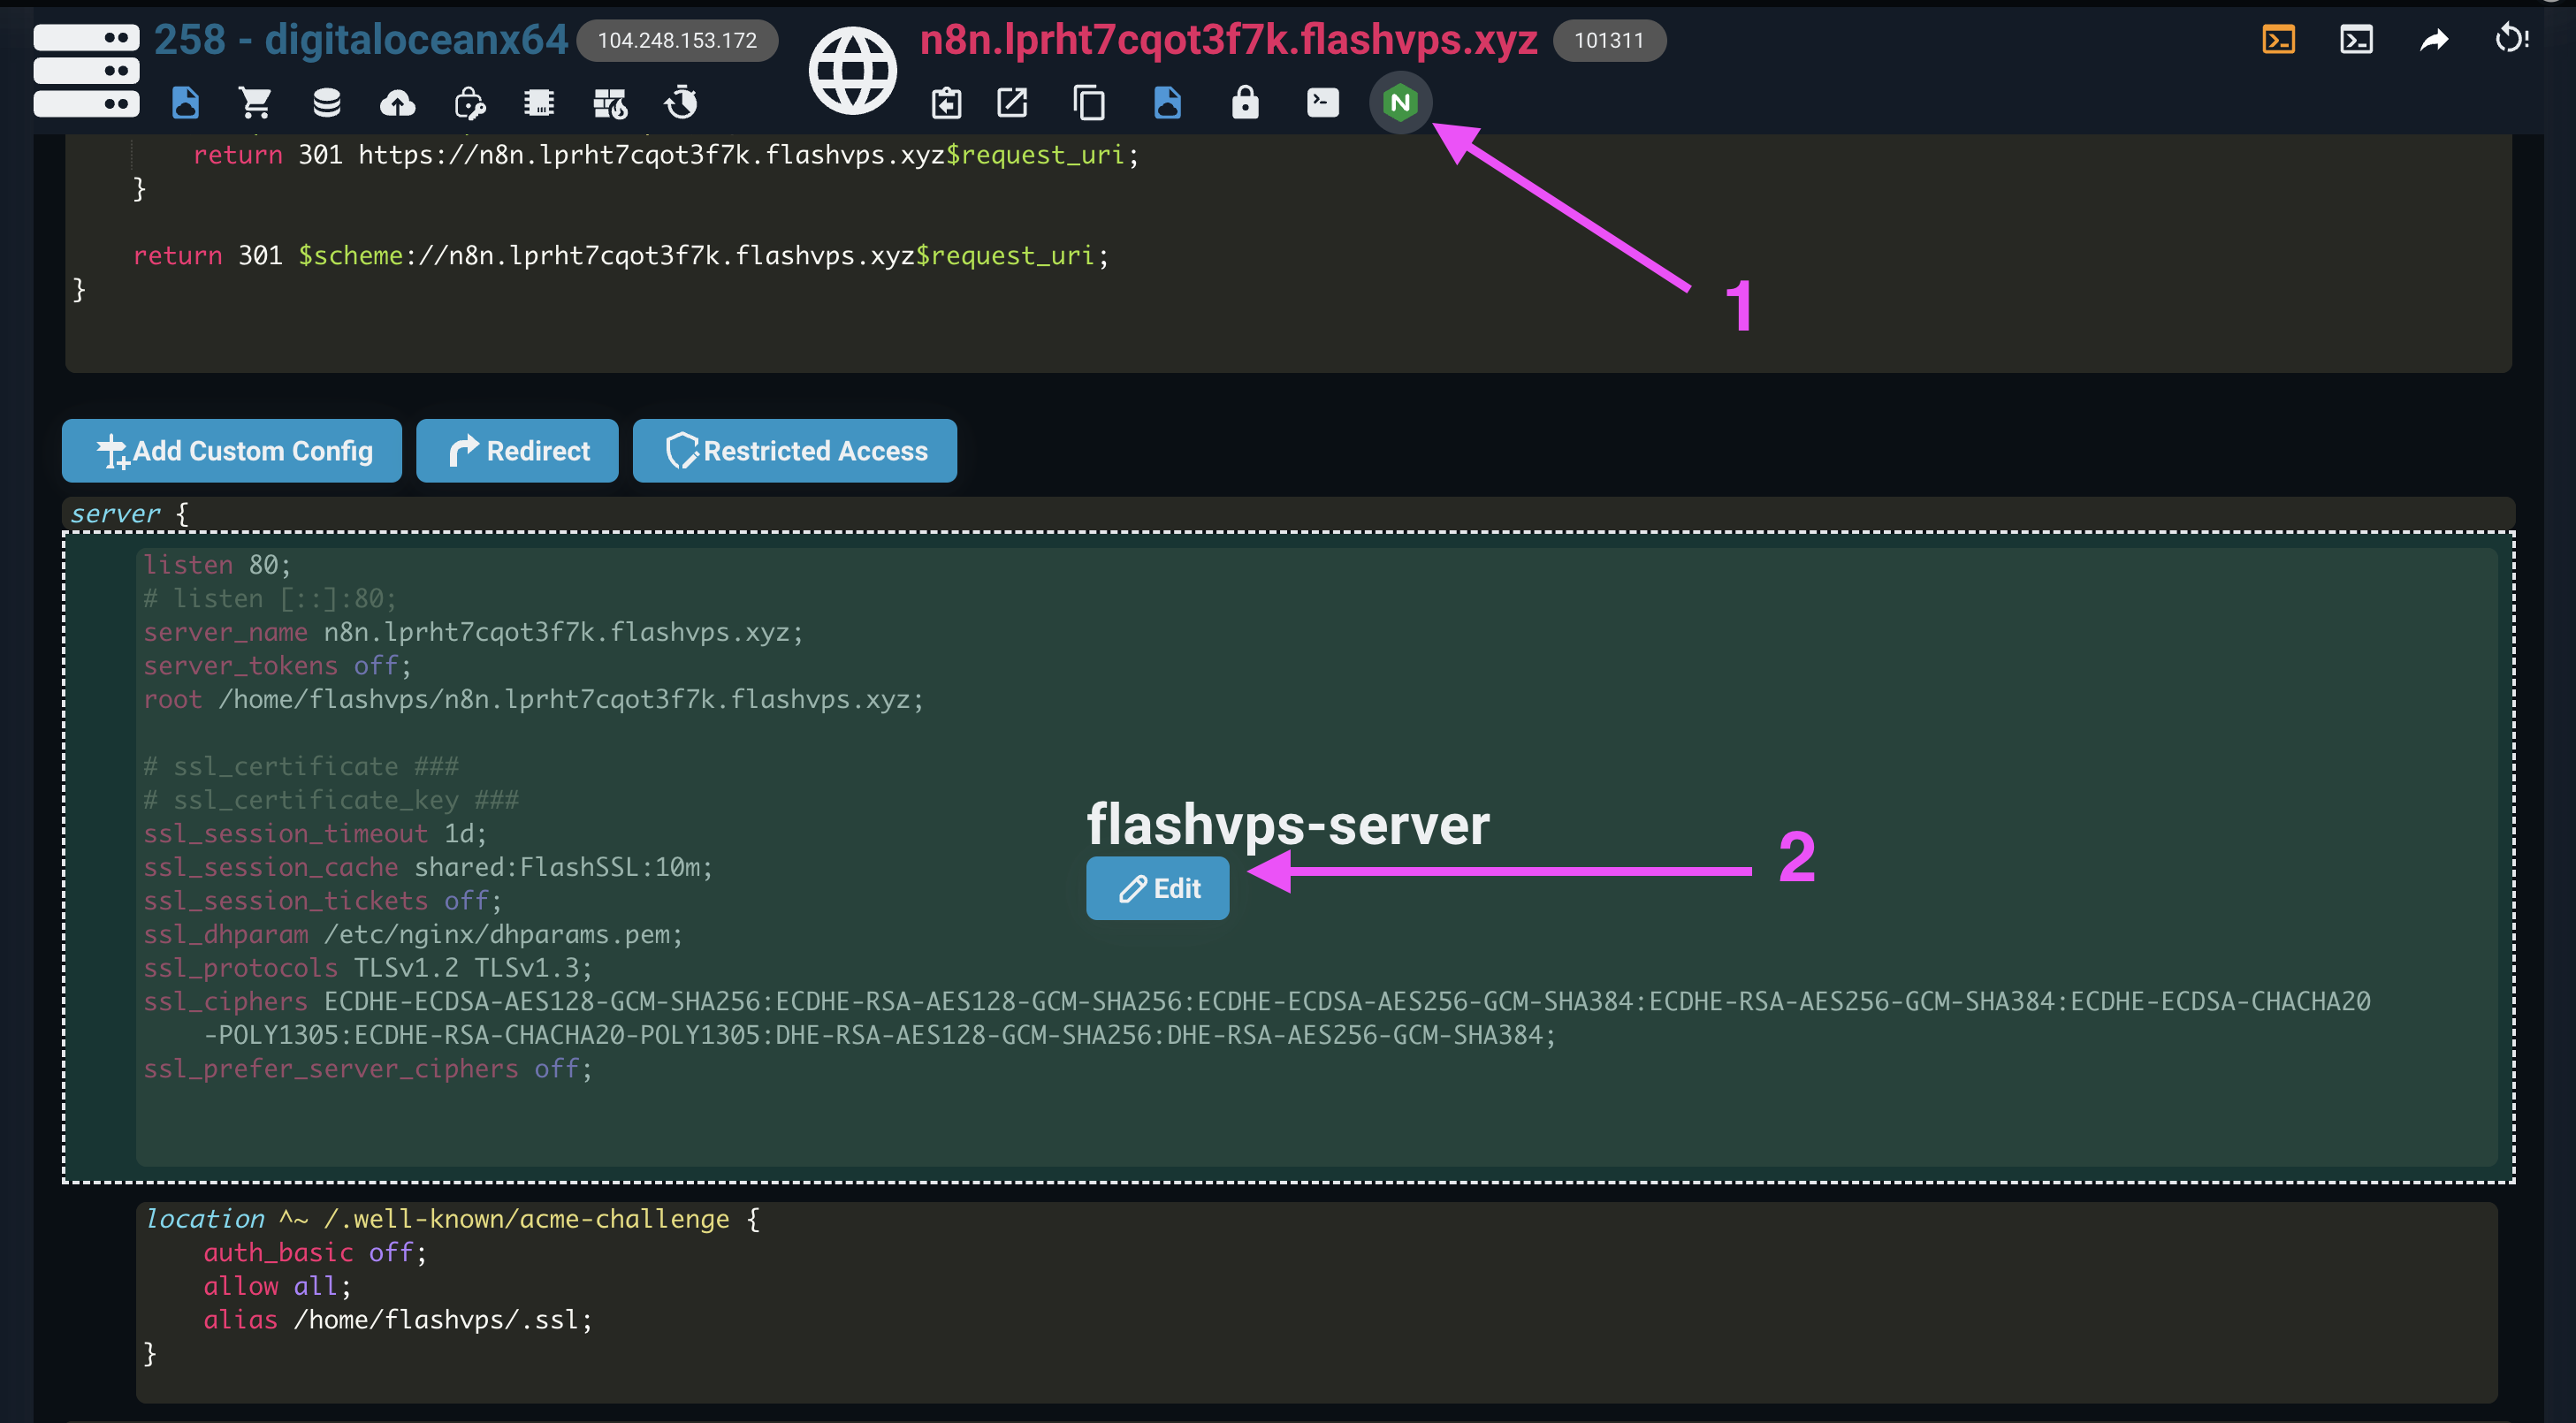Open the orange terminal console icon

click(x=2278, y=40)
